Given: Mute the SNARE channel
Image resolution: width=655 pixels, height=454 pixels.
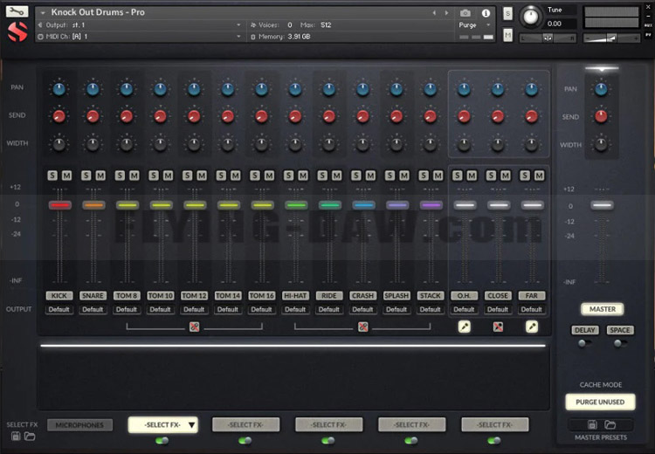Looking at the screenshot, I should [100, 175].
